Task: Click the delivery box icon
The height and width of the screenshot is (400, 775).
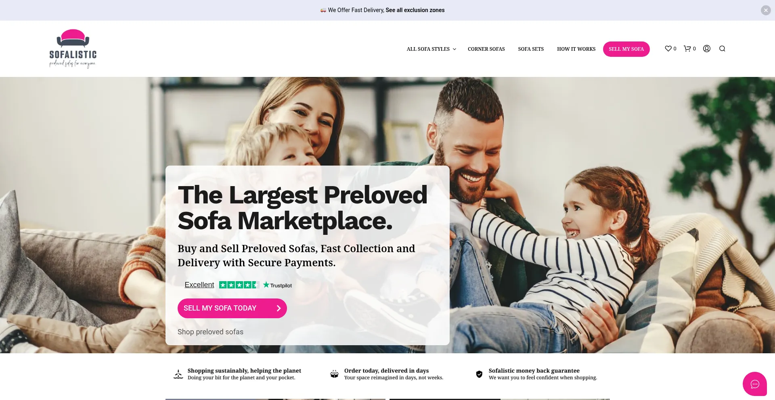Action: click(x=334, y=374)
